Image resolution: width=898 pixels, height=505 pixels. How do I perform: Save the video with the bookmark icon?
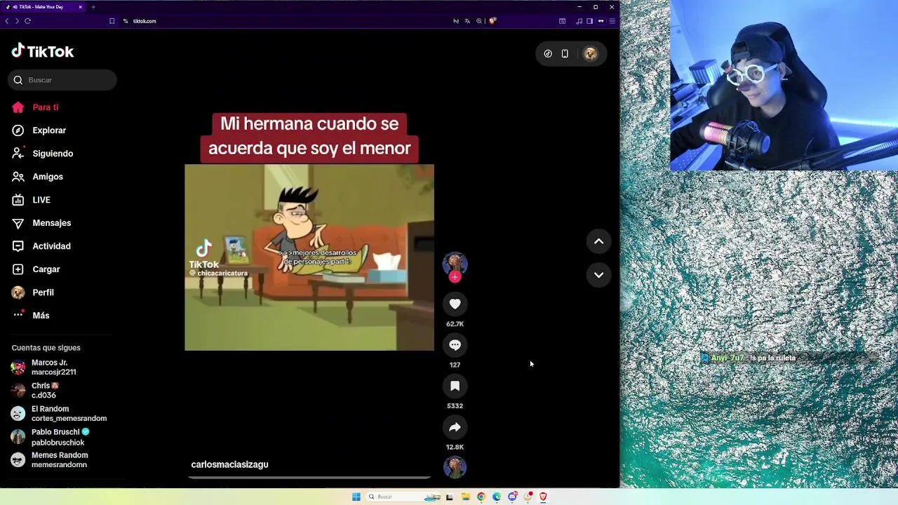click(x=455, y=386)
